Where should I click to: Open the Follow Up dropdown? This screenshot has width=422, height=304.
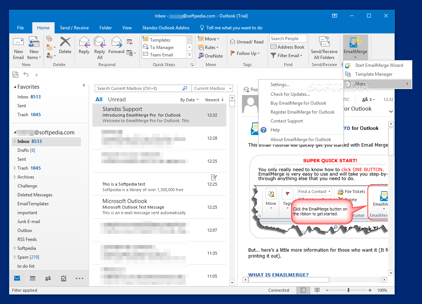click(245, 53)
